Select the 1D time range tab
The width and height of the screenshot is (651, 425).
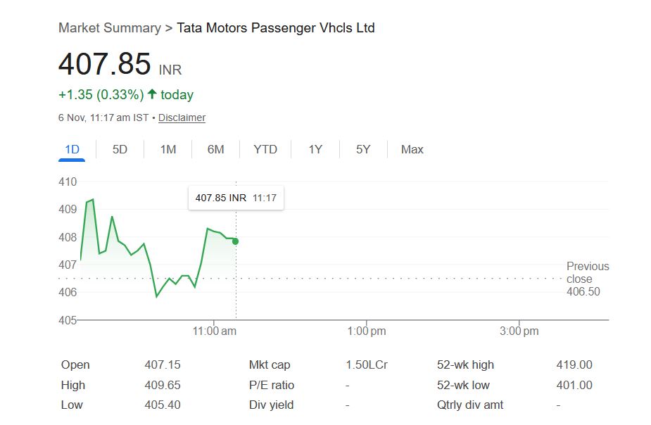pyautogui.click(x=71, y=149)
